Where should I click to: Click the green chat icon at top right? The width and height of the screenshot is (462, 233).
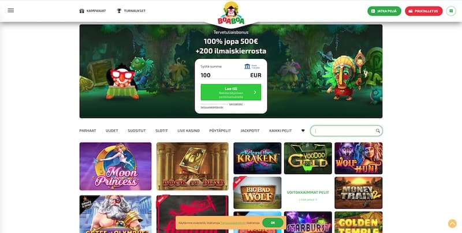click(451, 11)
